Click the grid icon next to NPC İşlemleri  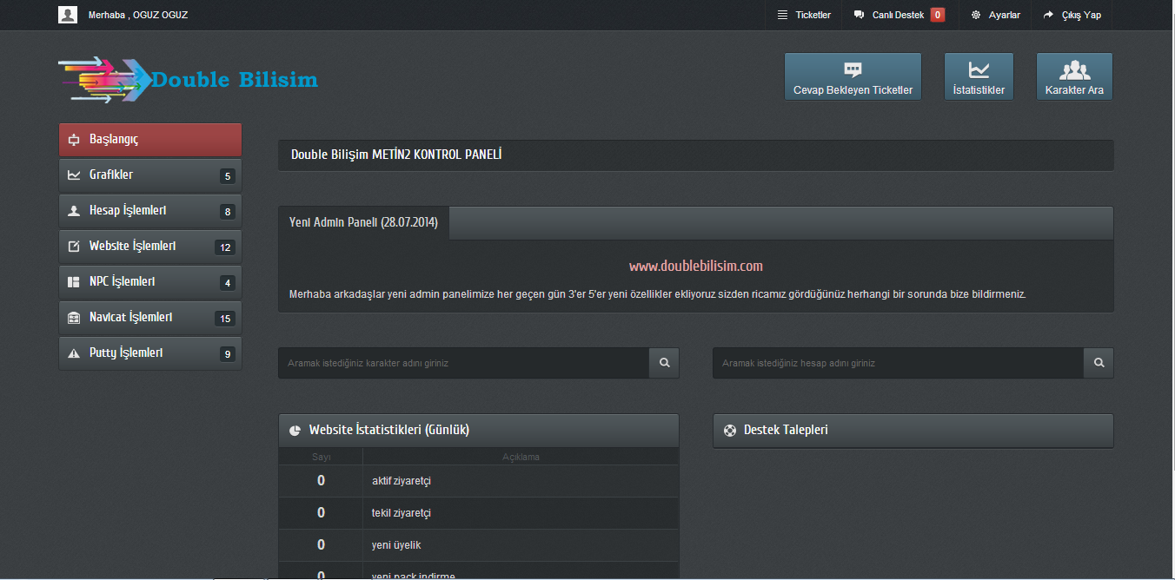tap(74, 282)
